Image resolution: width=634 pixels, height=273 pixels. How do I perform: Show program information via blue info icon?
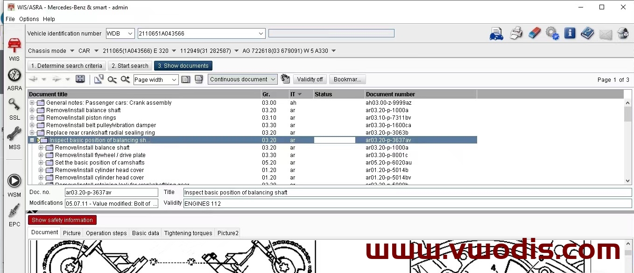tap(570, 33)
